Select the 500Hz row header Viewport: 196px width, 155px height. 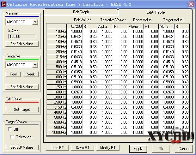57,67
